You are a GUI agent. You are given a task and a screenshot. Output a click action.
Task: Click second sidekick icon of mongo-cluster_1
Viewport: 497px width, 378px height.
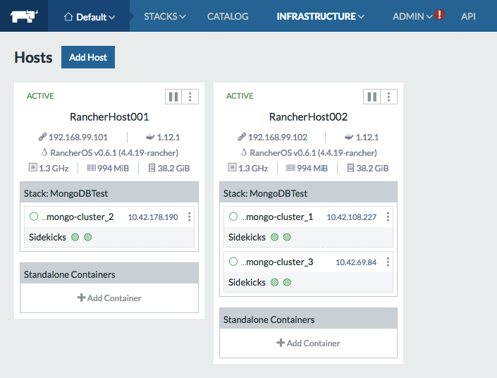click(287, 237)
